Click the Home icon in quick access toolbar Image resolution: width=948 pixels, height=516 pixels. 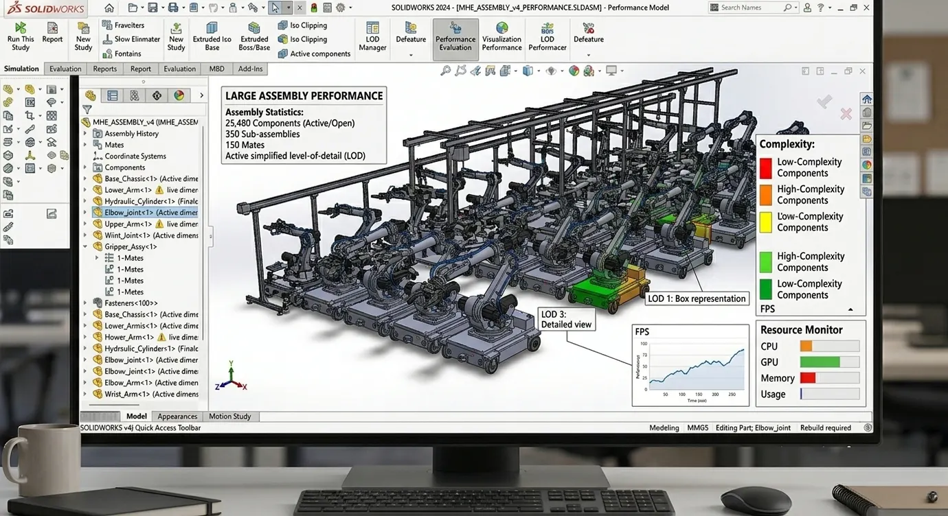pyautogui.click(x=109, y=8)
